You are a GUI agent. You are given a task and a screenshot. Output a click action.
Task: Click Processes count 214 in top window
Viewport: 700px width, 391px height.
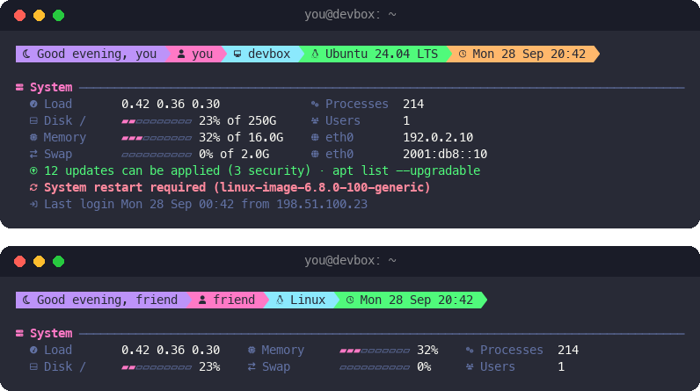pyautogui.click(x=413, y=104)
